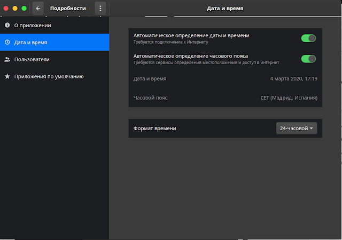Click the clock icon beside Дата и время
342x240 pixels.
coord(7,42)
